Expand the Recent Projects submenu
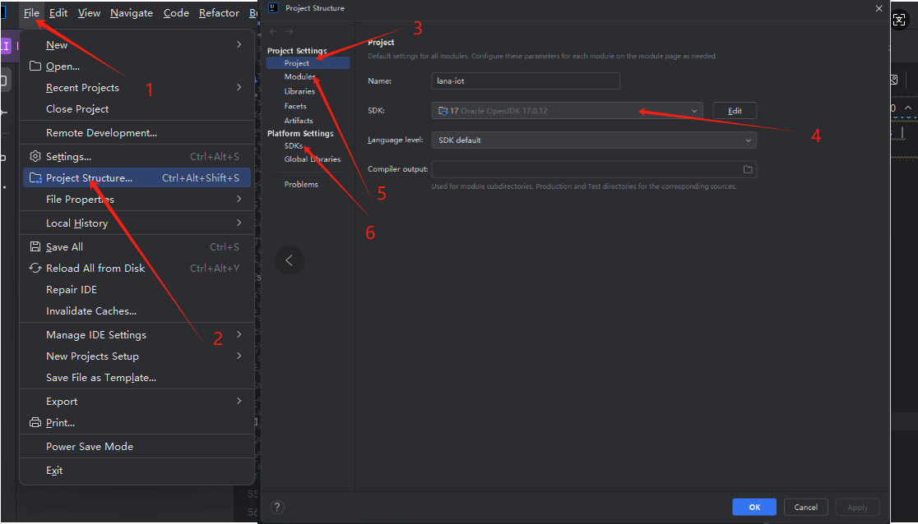The height and width of the screenshot is (524, 918). tap(239, 87)
